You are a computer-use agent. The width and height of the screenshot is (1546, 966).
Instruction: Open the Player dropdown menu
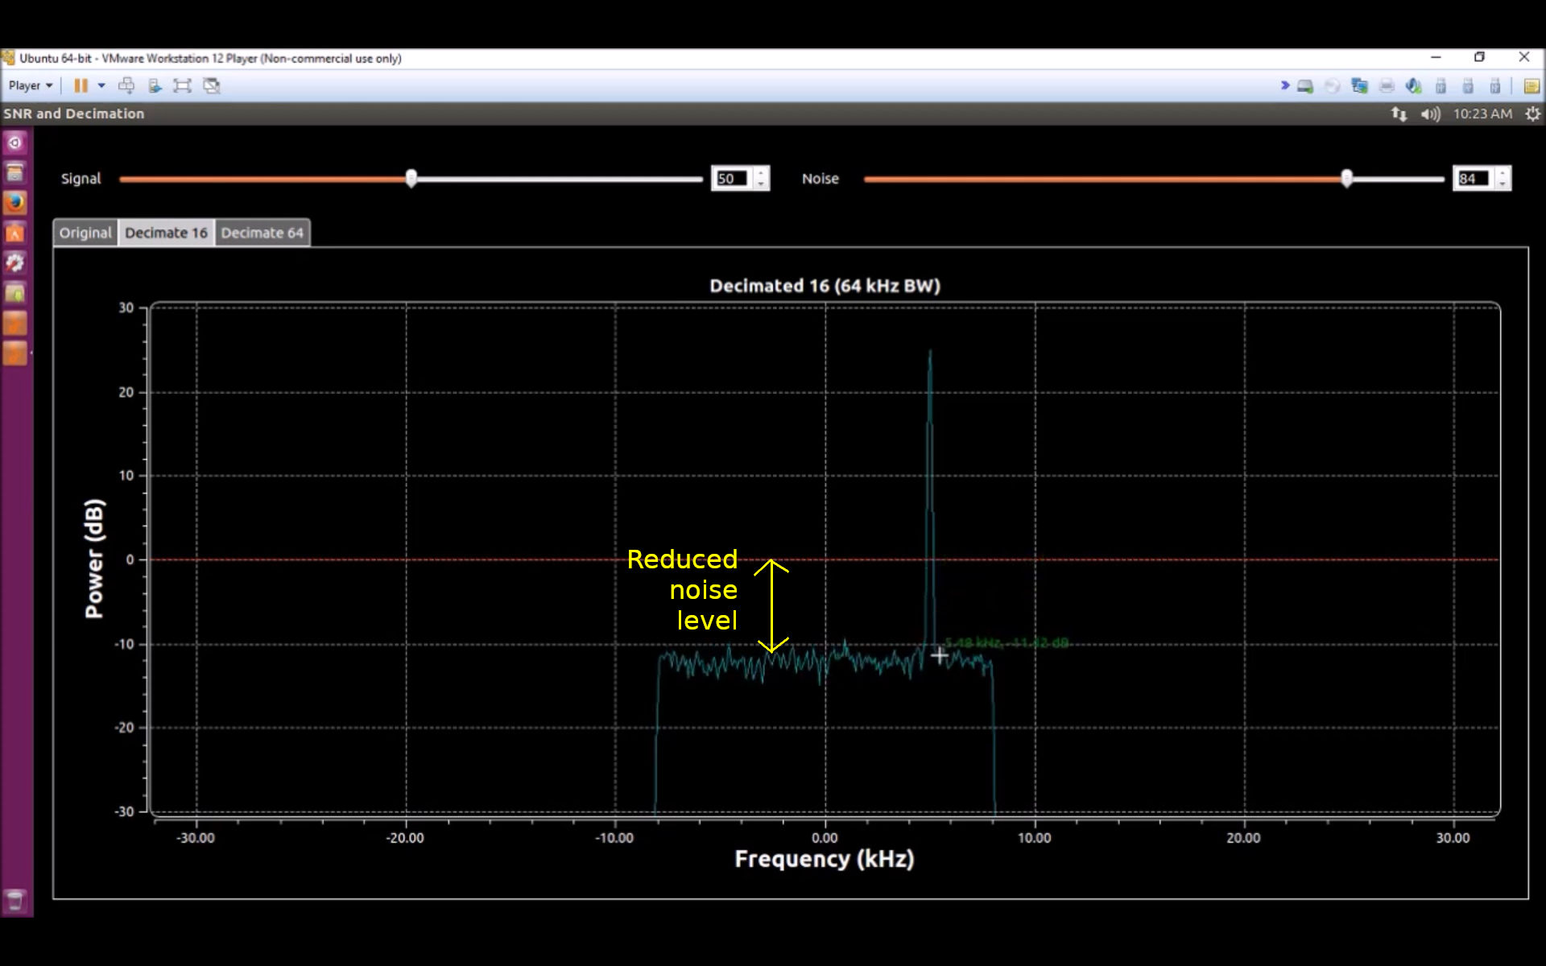coord(31,85)
